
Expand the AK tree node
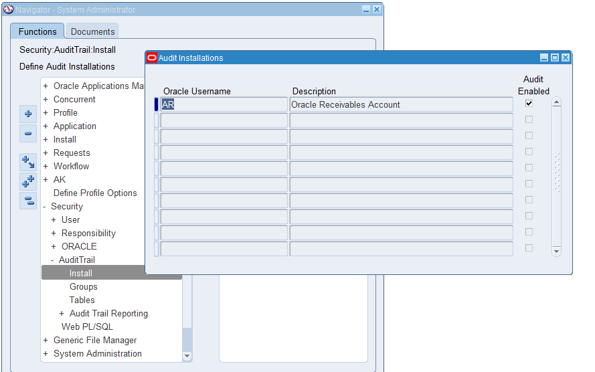(x=46, y=179)
